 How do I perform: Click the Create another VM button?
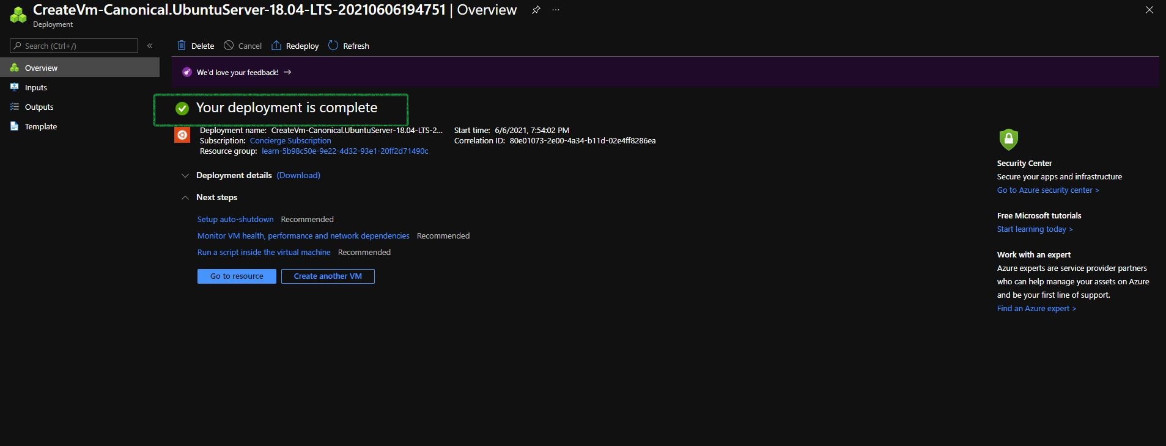point(328,276)
